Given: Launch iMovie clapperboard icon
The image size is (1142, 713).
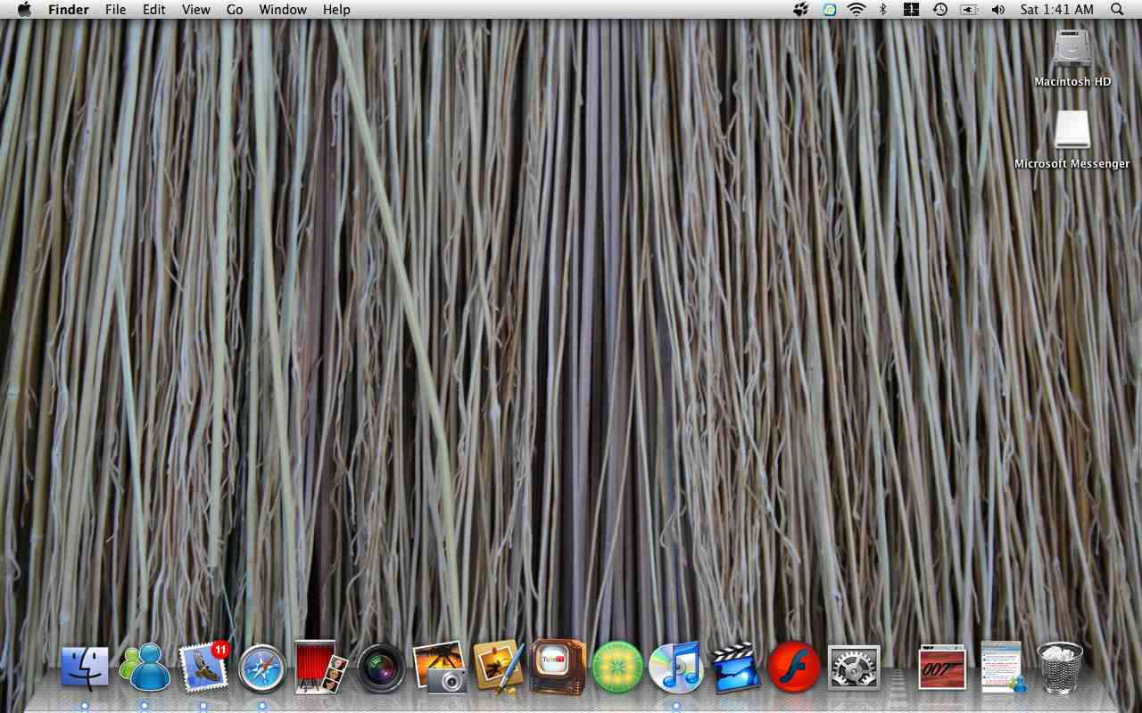Looking at the screenshot, I should click(736, 668).
